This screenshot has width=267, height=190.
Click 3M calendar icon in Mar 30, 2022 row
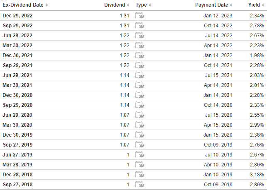pyautogui.click(x=140, y=46)
